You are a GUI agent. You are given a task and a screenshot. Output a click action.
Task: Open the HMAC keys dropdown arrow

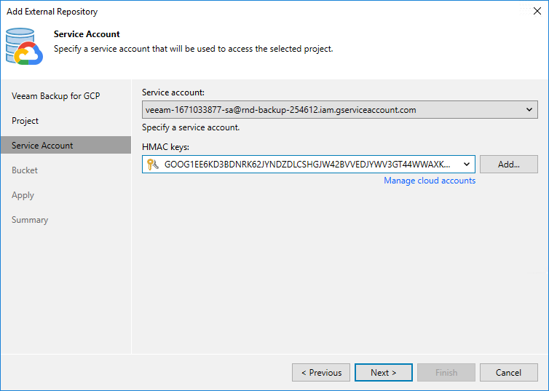pyautogui.click(x=467, y=165)
